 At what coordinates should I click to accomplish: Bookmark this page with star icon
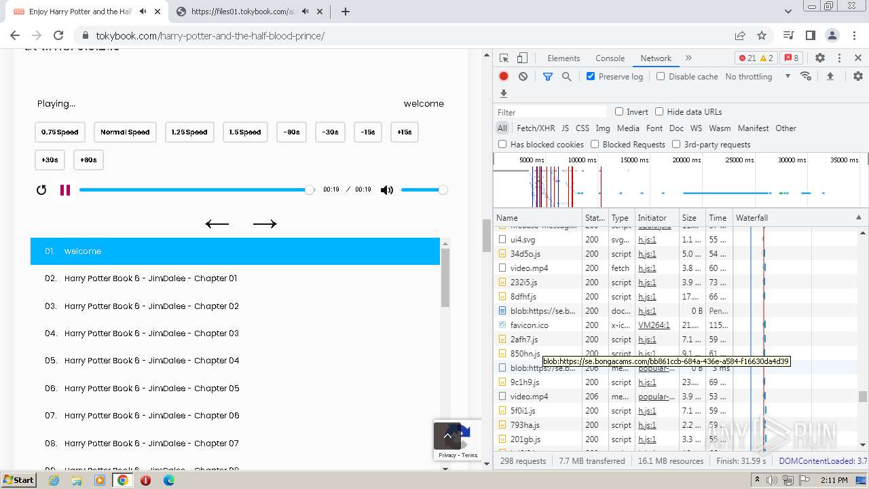tap(762, 35)
